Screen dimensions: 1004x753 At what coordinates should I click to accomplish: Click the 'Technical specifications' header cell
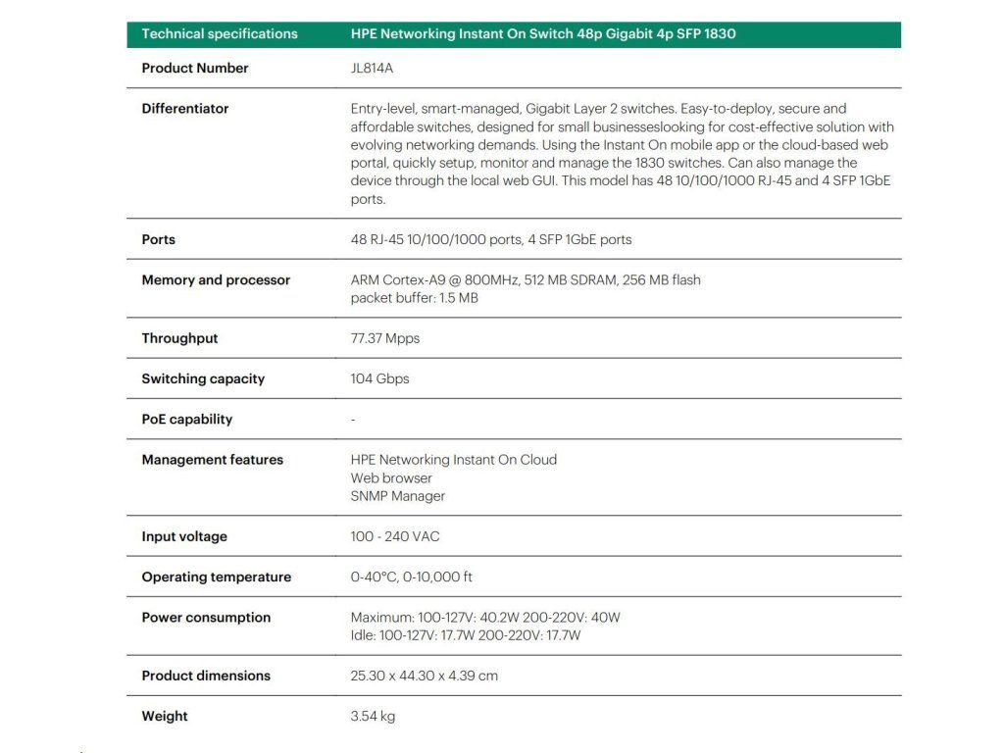(220, 34)
